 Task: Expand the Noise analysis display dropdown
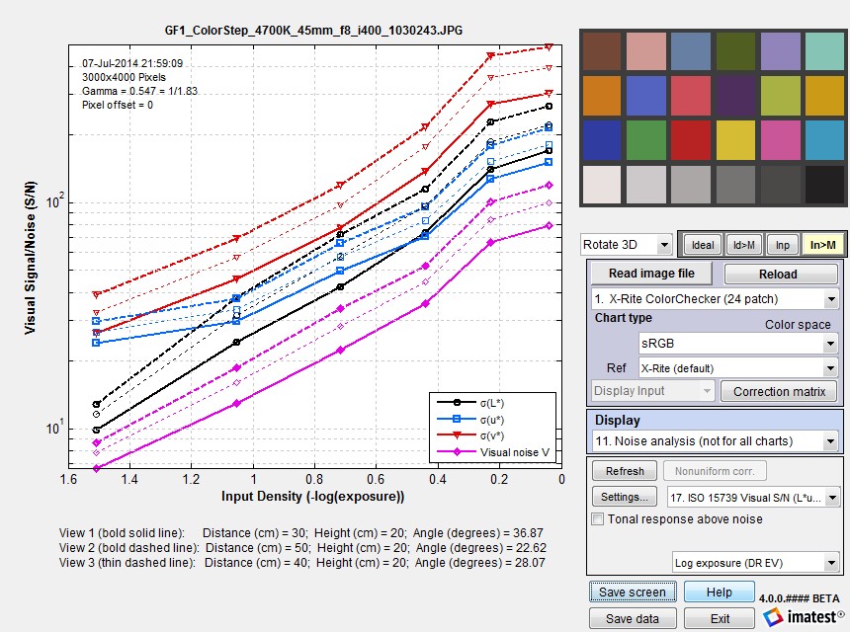coord(715,441)
